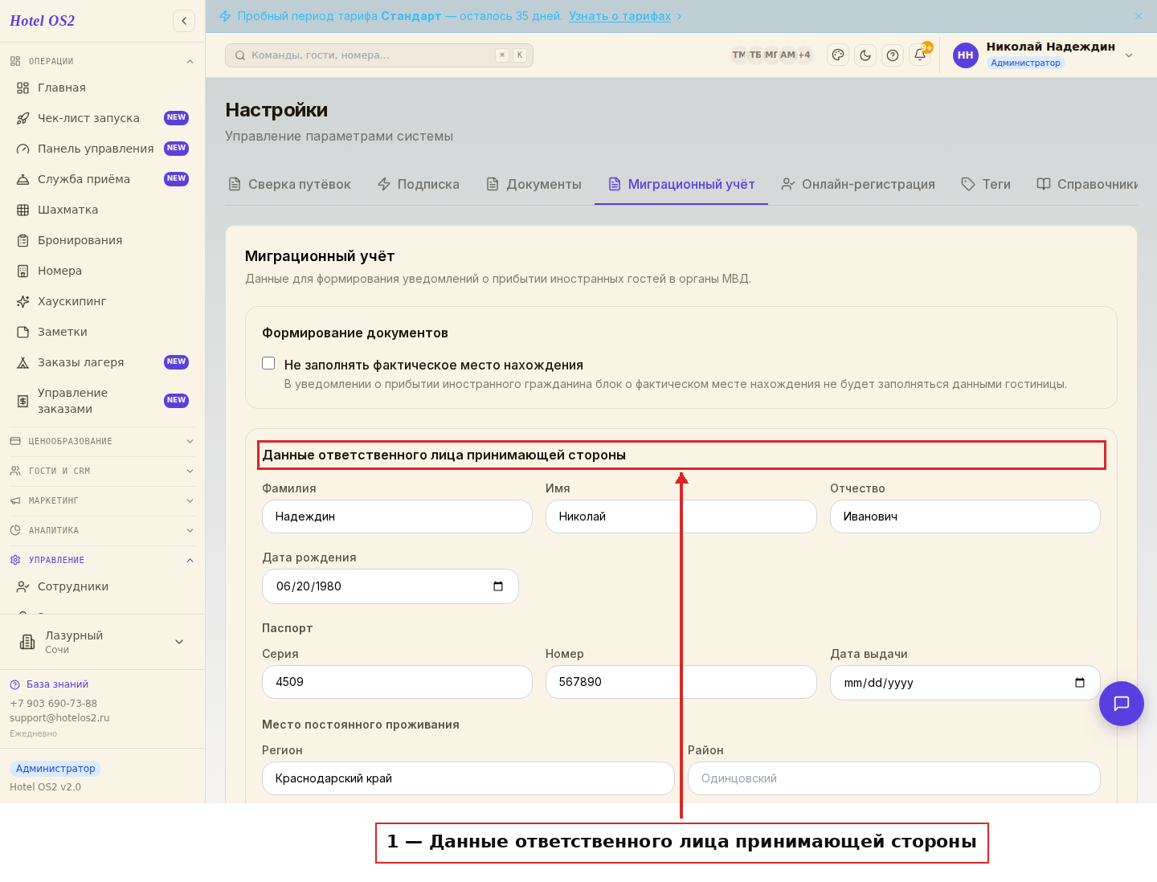Open Шахматка grid view
1157x882 pixels.
pos(103,210)
